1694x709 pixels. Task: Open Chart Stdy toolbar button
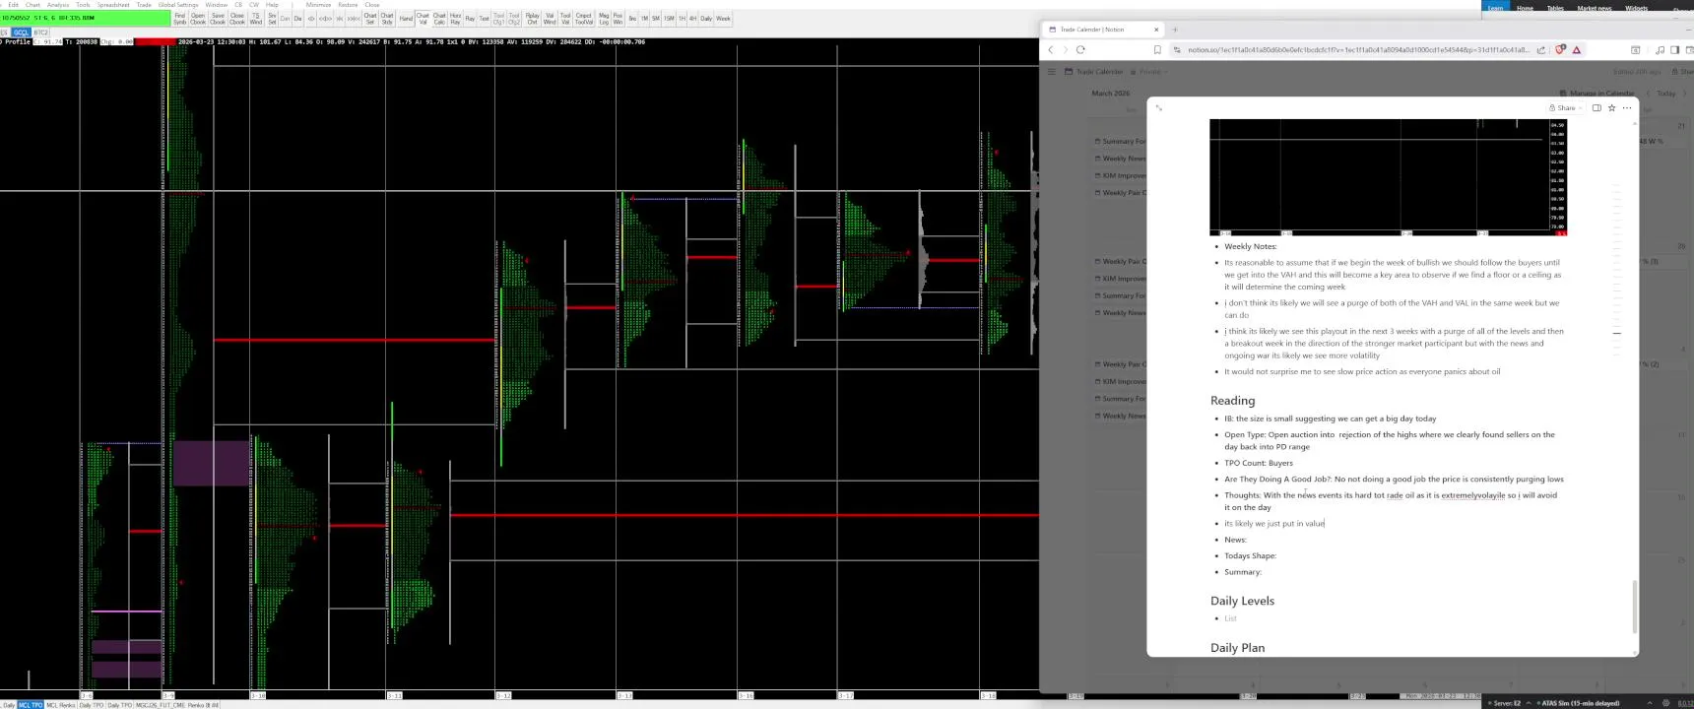(386, 19)
